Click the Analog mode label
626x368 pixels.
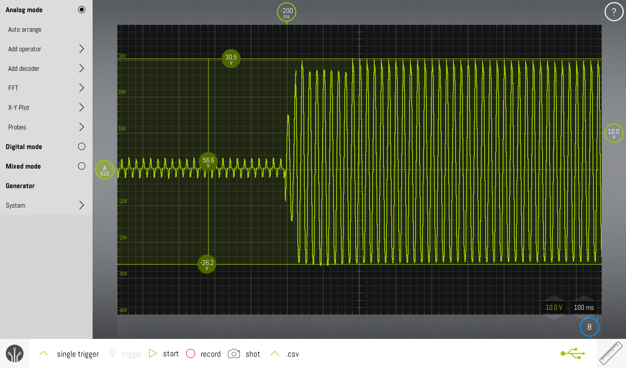click(24, 10)
